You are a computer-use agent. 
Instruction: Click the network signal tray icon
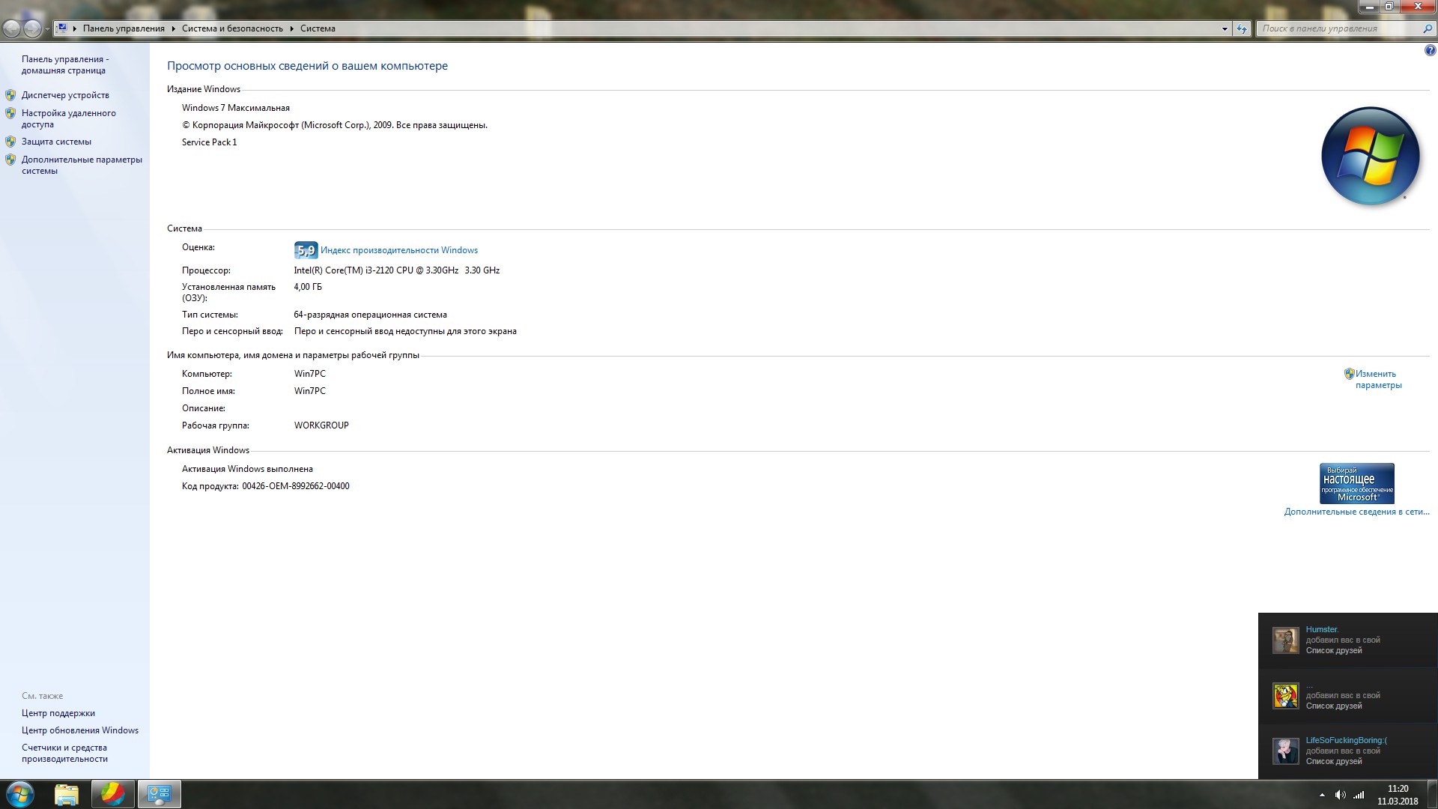(1359, 795)
